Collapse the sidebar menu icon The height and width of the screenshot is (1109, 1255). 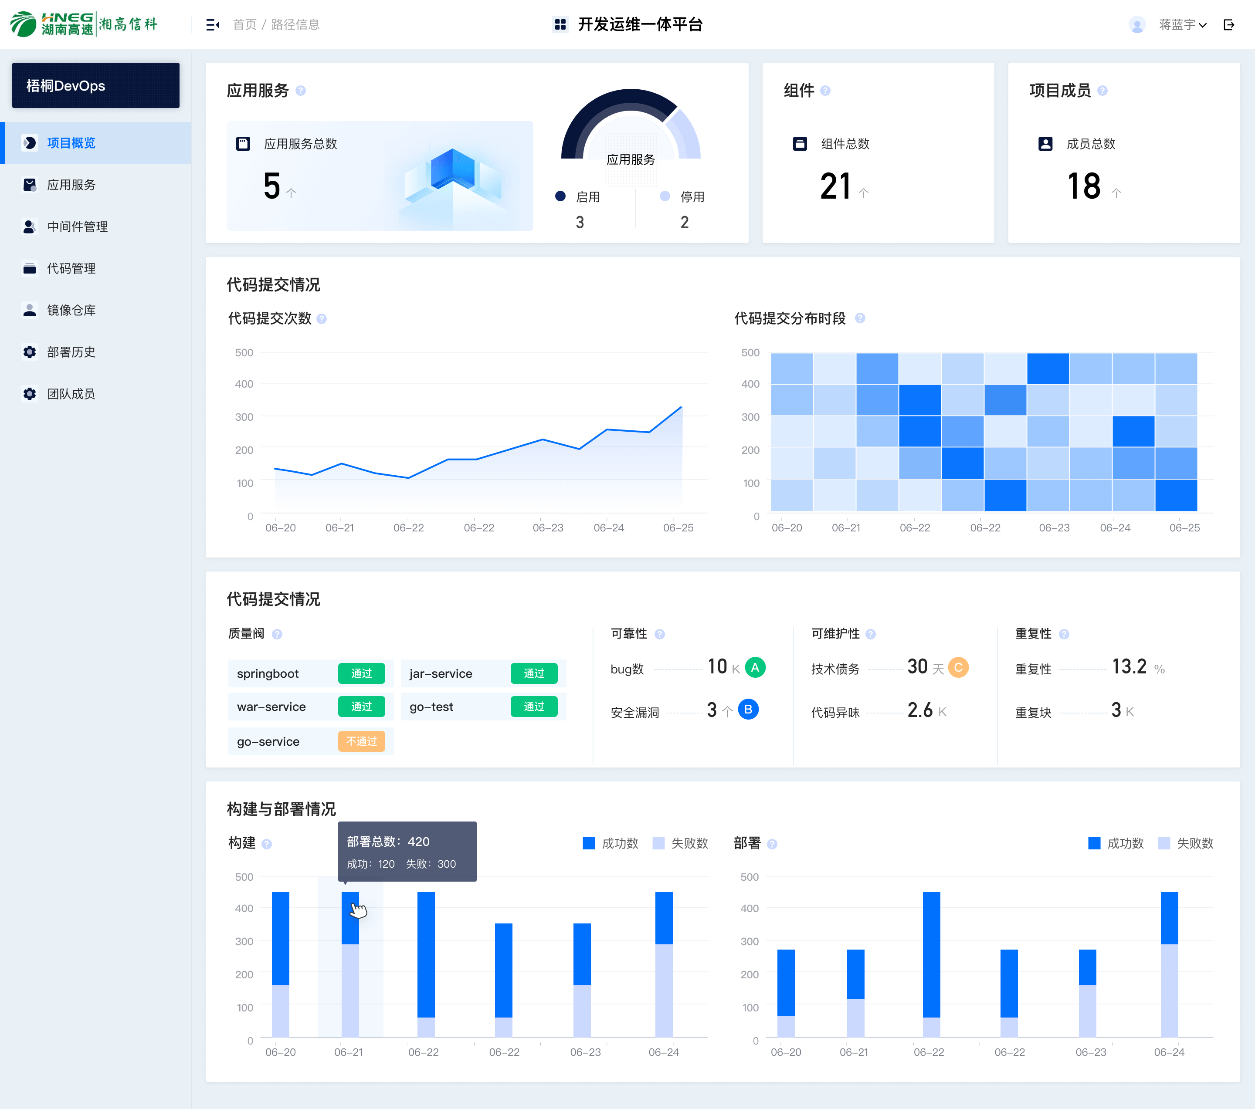point(213,24)
